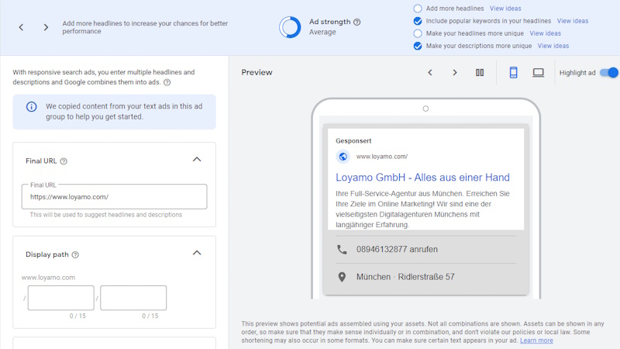Click www.loyamo.com display path prefix
Viewport: 620px width, 349px height.
coord(48,278)
